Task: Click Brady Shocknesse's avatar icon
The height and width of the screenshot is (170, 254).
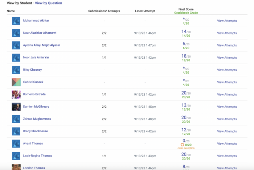Action: (x=16, y=132)
